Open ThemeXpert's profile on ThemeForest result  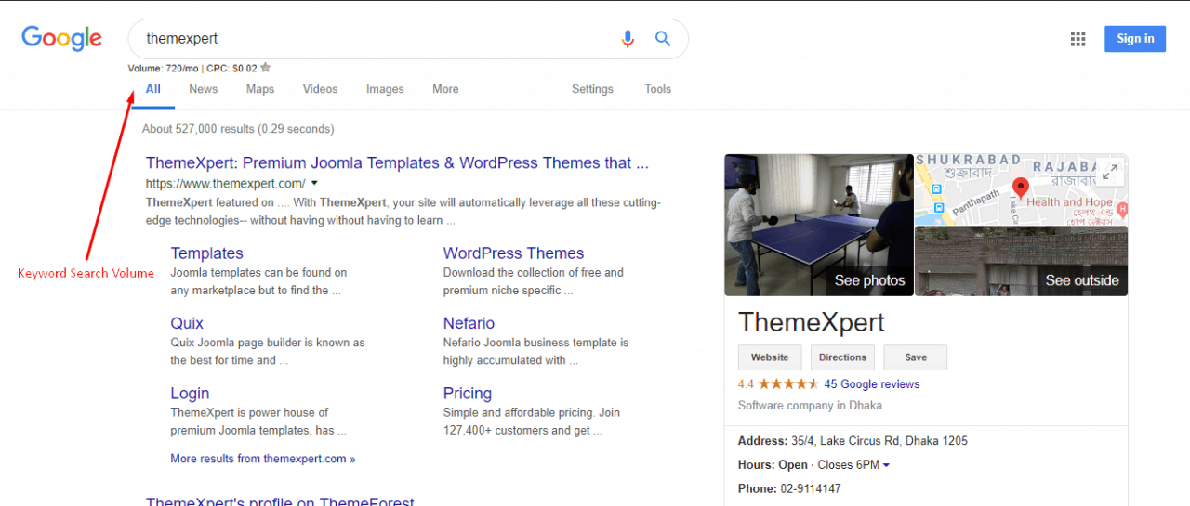[280, 501]
